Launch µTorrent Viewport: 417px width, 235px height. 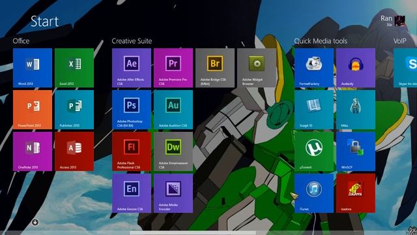pyautogui.click(x=314, y=151)
